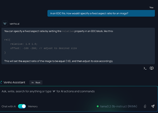The width and height of the screenshot is (158, 113).
Task: Click the sparkle icon beside Venho Assistant
Action: (x=1, y=82)
